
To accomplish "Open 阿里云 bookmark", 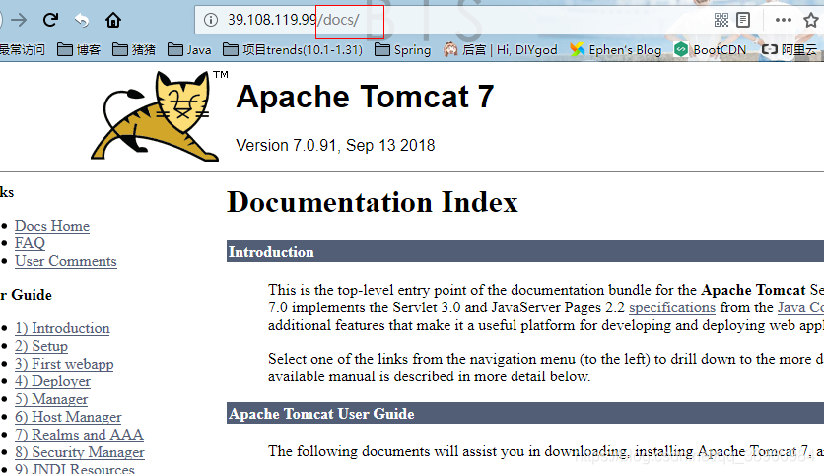I will (x=790, y=50).
